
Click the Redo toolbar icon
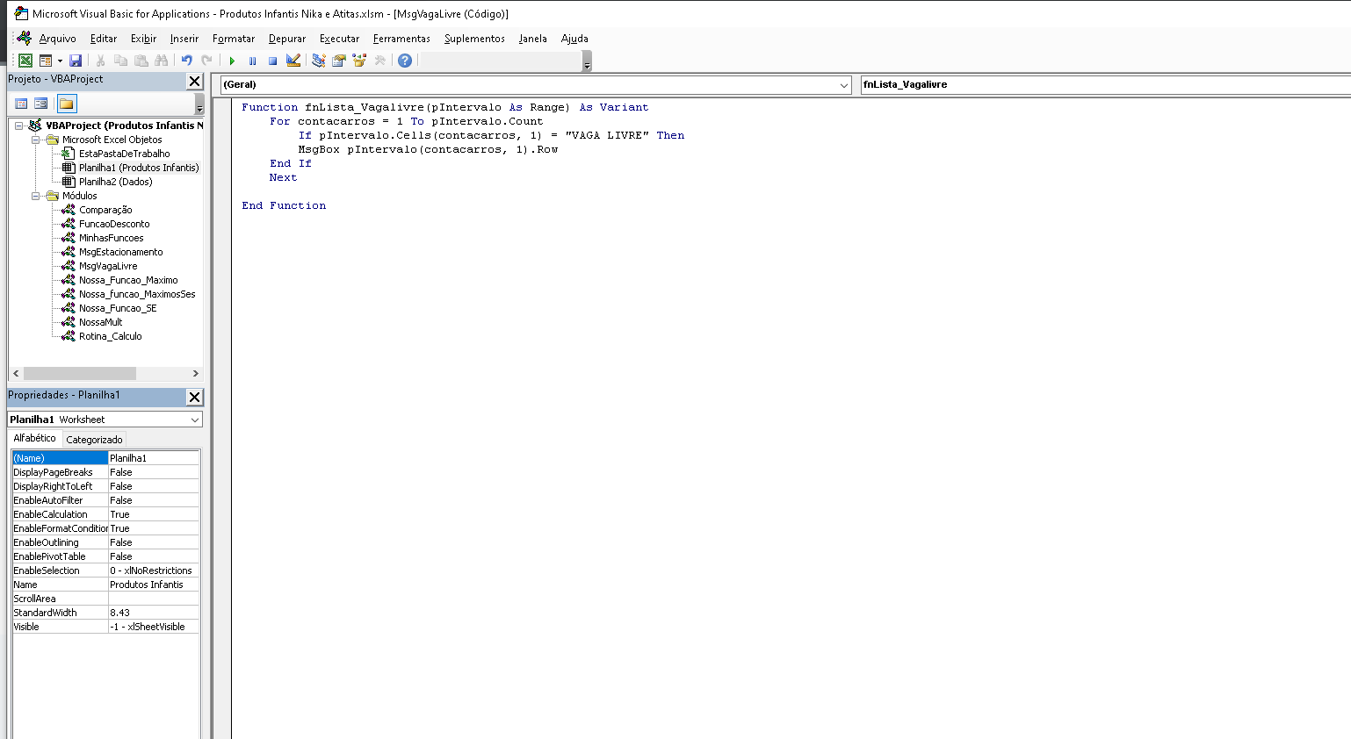(x=207, y=61)
